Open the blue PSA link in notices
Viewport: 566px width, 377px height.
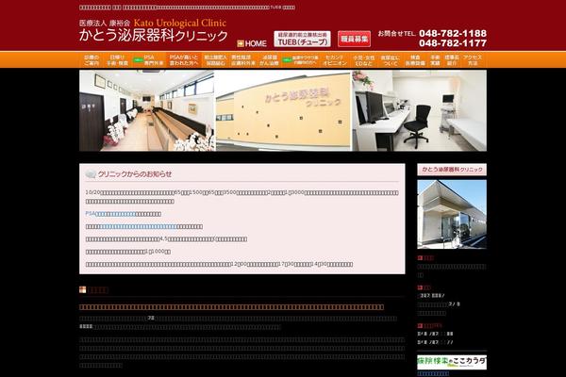[110, 214]
